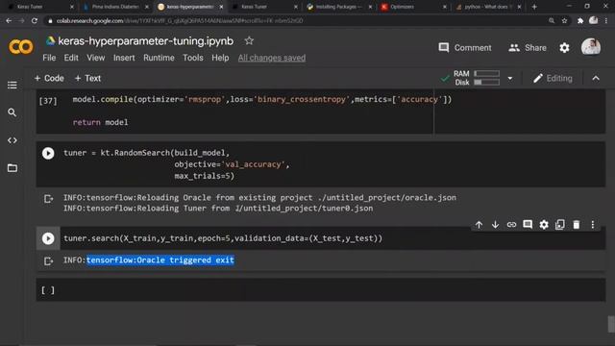Run the tuner.search cell
The height and width of the screenshot is (346, 615).
pyautogui.click(x=48, y=238)
